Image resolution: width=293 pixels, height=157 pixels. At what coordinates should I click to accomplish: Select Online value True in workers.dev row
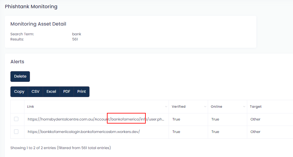coord(215,132)
